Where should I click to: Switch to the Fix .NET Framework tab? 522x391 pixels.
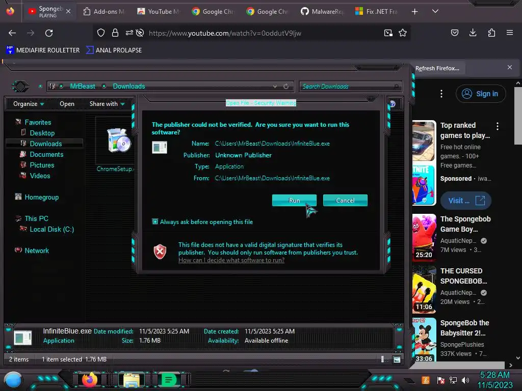pos(377,12)
